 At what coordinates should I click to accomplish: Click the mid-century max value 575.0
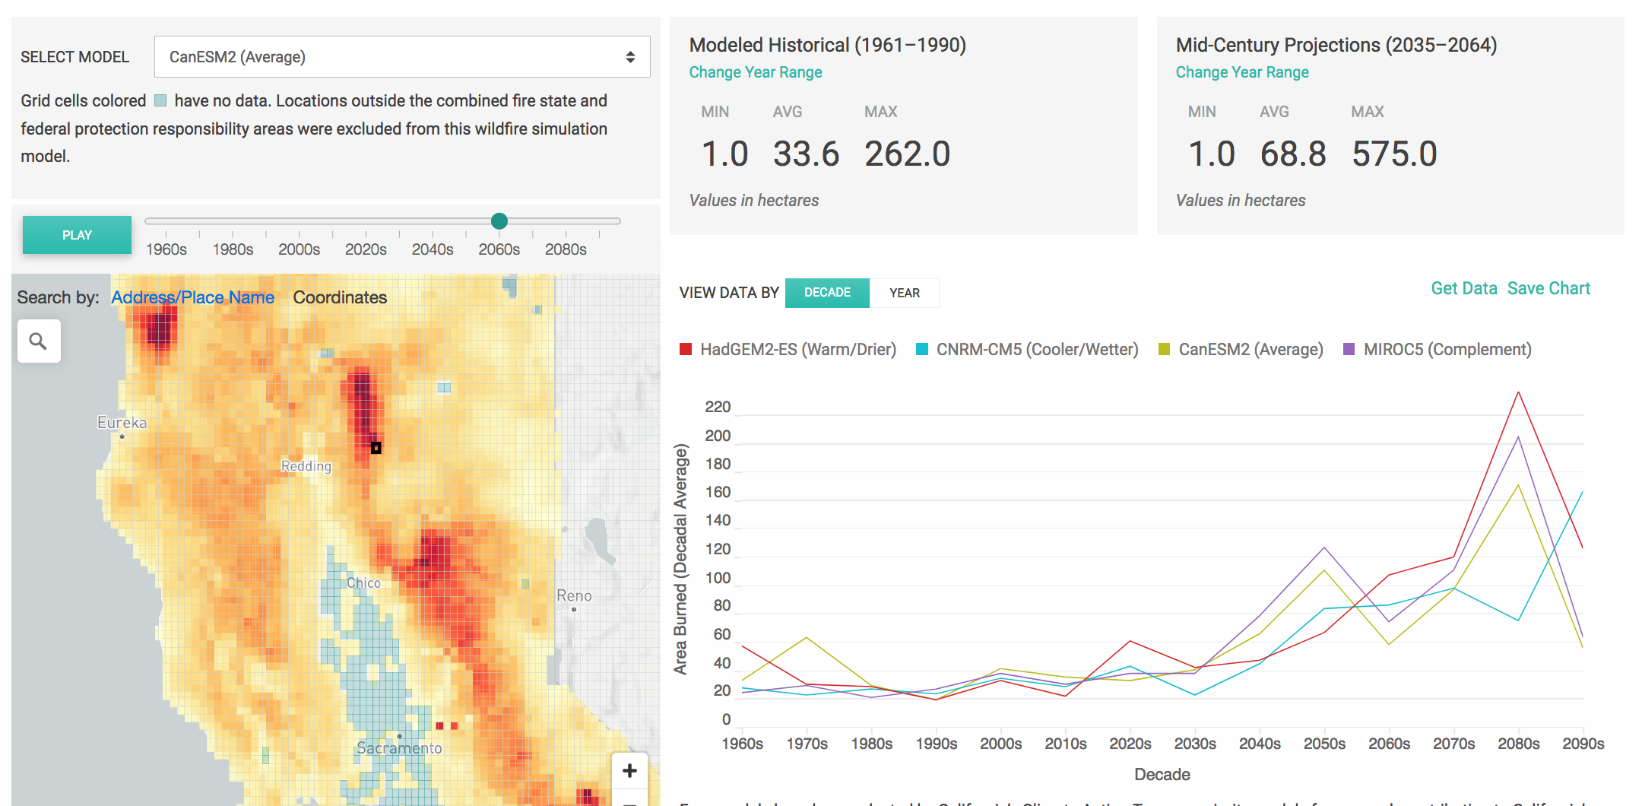tap(1394, 154)
